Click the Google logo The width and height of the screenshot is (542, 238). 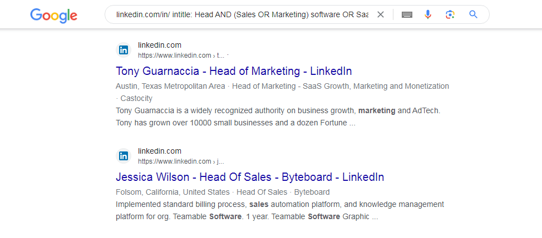(53, 15)
